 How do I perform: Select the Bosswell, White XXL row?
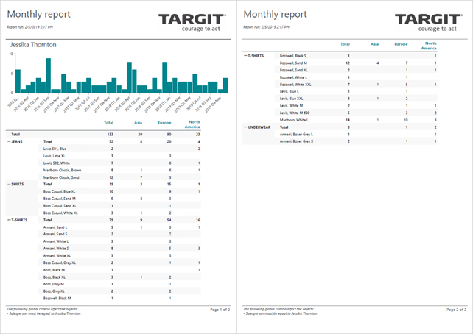pyautogui.click(x=356, y=85)
